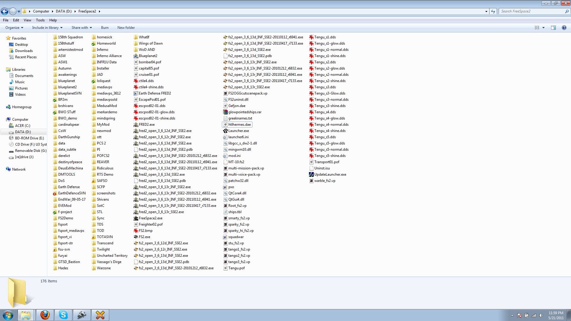Open the recent pages dropdown arrow
The width and height of the screenshot is (571, 321).
[19, 12]
